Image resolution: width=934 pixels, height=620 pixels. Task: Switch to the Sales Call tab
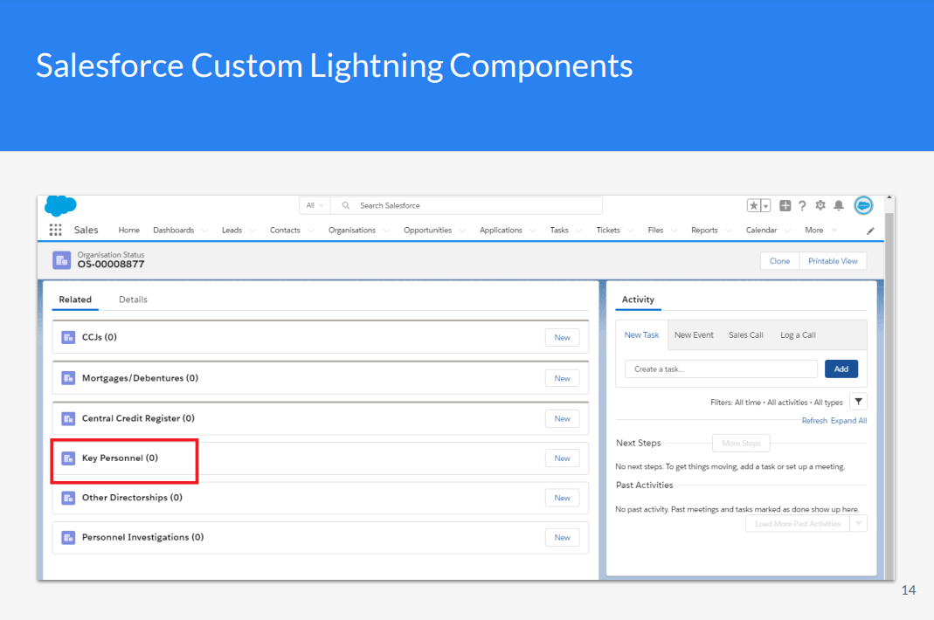click(x=746, y=335)
